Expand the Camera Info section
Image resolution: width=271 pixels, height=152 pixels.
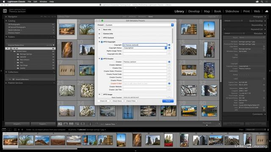tap(100, 34)
